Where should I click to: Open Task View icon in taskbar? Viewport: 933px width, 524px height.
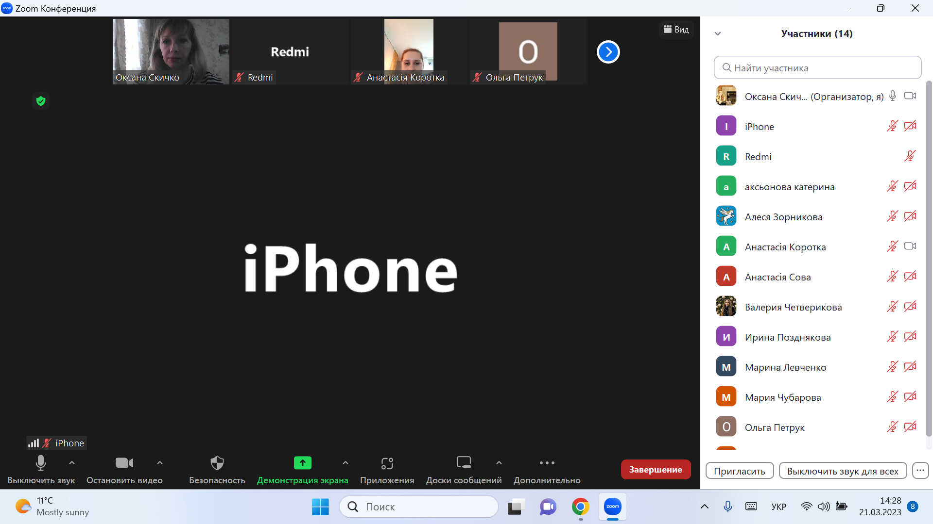[516, 507]
